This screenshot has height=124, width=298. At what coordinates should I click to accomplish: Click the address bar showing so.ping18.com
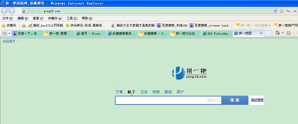tap(148, 11)
